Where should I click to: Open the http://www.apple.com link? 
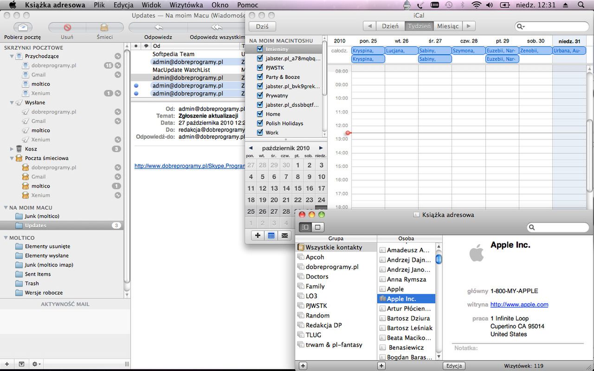pos(519,304)
